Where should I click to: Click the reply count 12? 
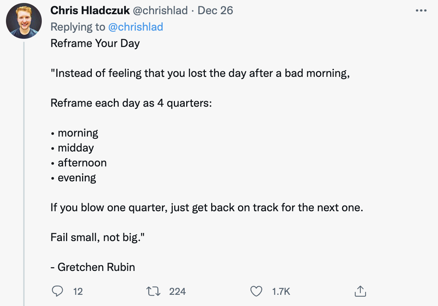(78, 291)
